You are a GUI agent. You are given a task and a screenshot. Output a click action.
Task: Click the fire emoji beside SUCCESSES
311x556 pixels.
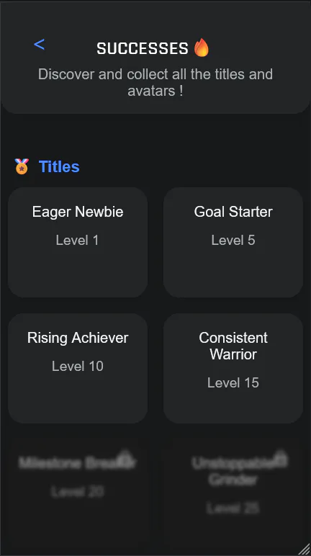point(202,48)
